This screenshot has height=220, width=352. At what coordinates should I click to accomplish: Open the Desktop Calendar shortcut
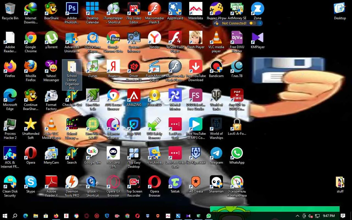click(92, 13)
